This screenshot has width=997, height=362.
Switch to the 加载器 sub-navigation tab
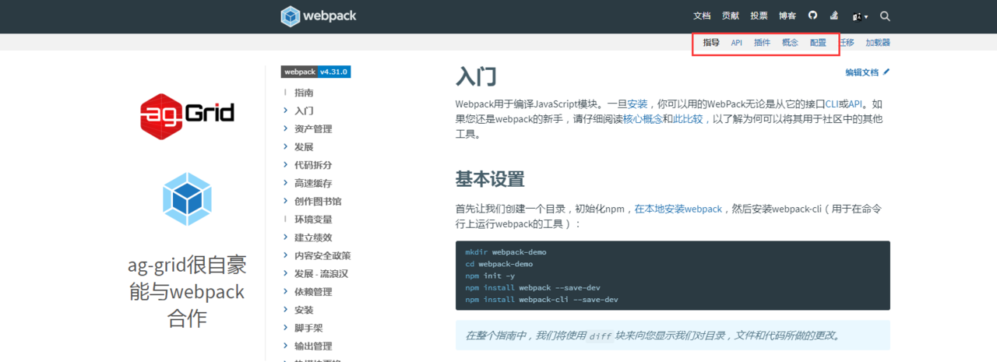tap(878, 43)
